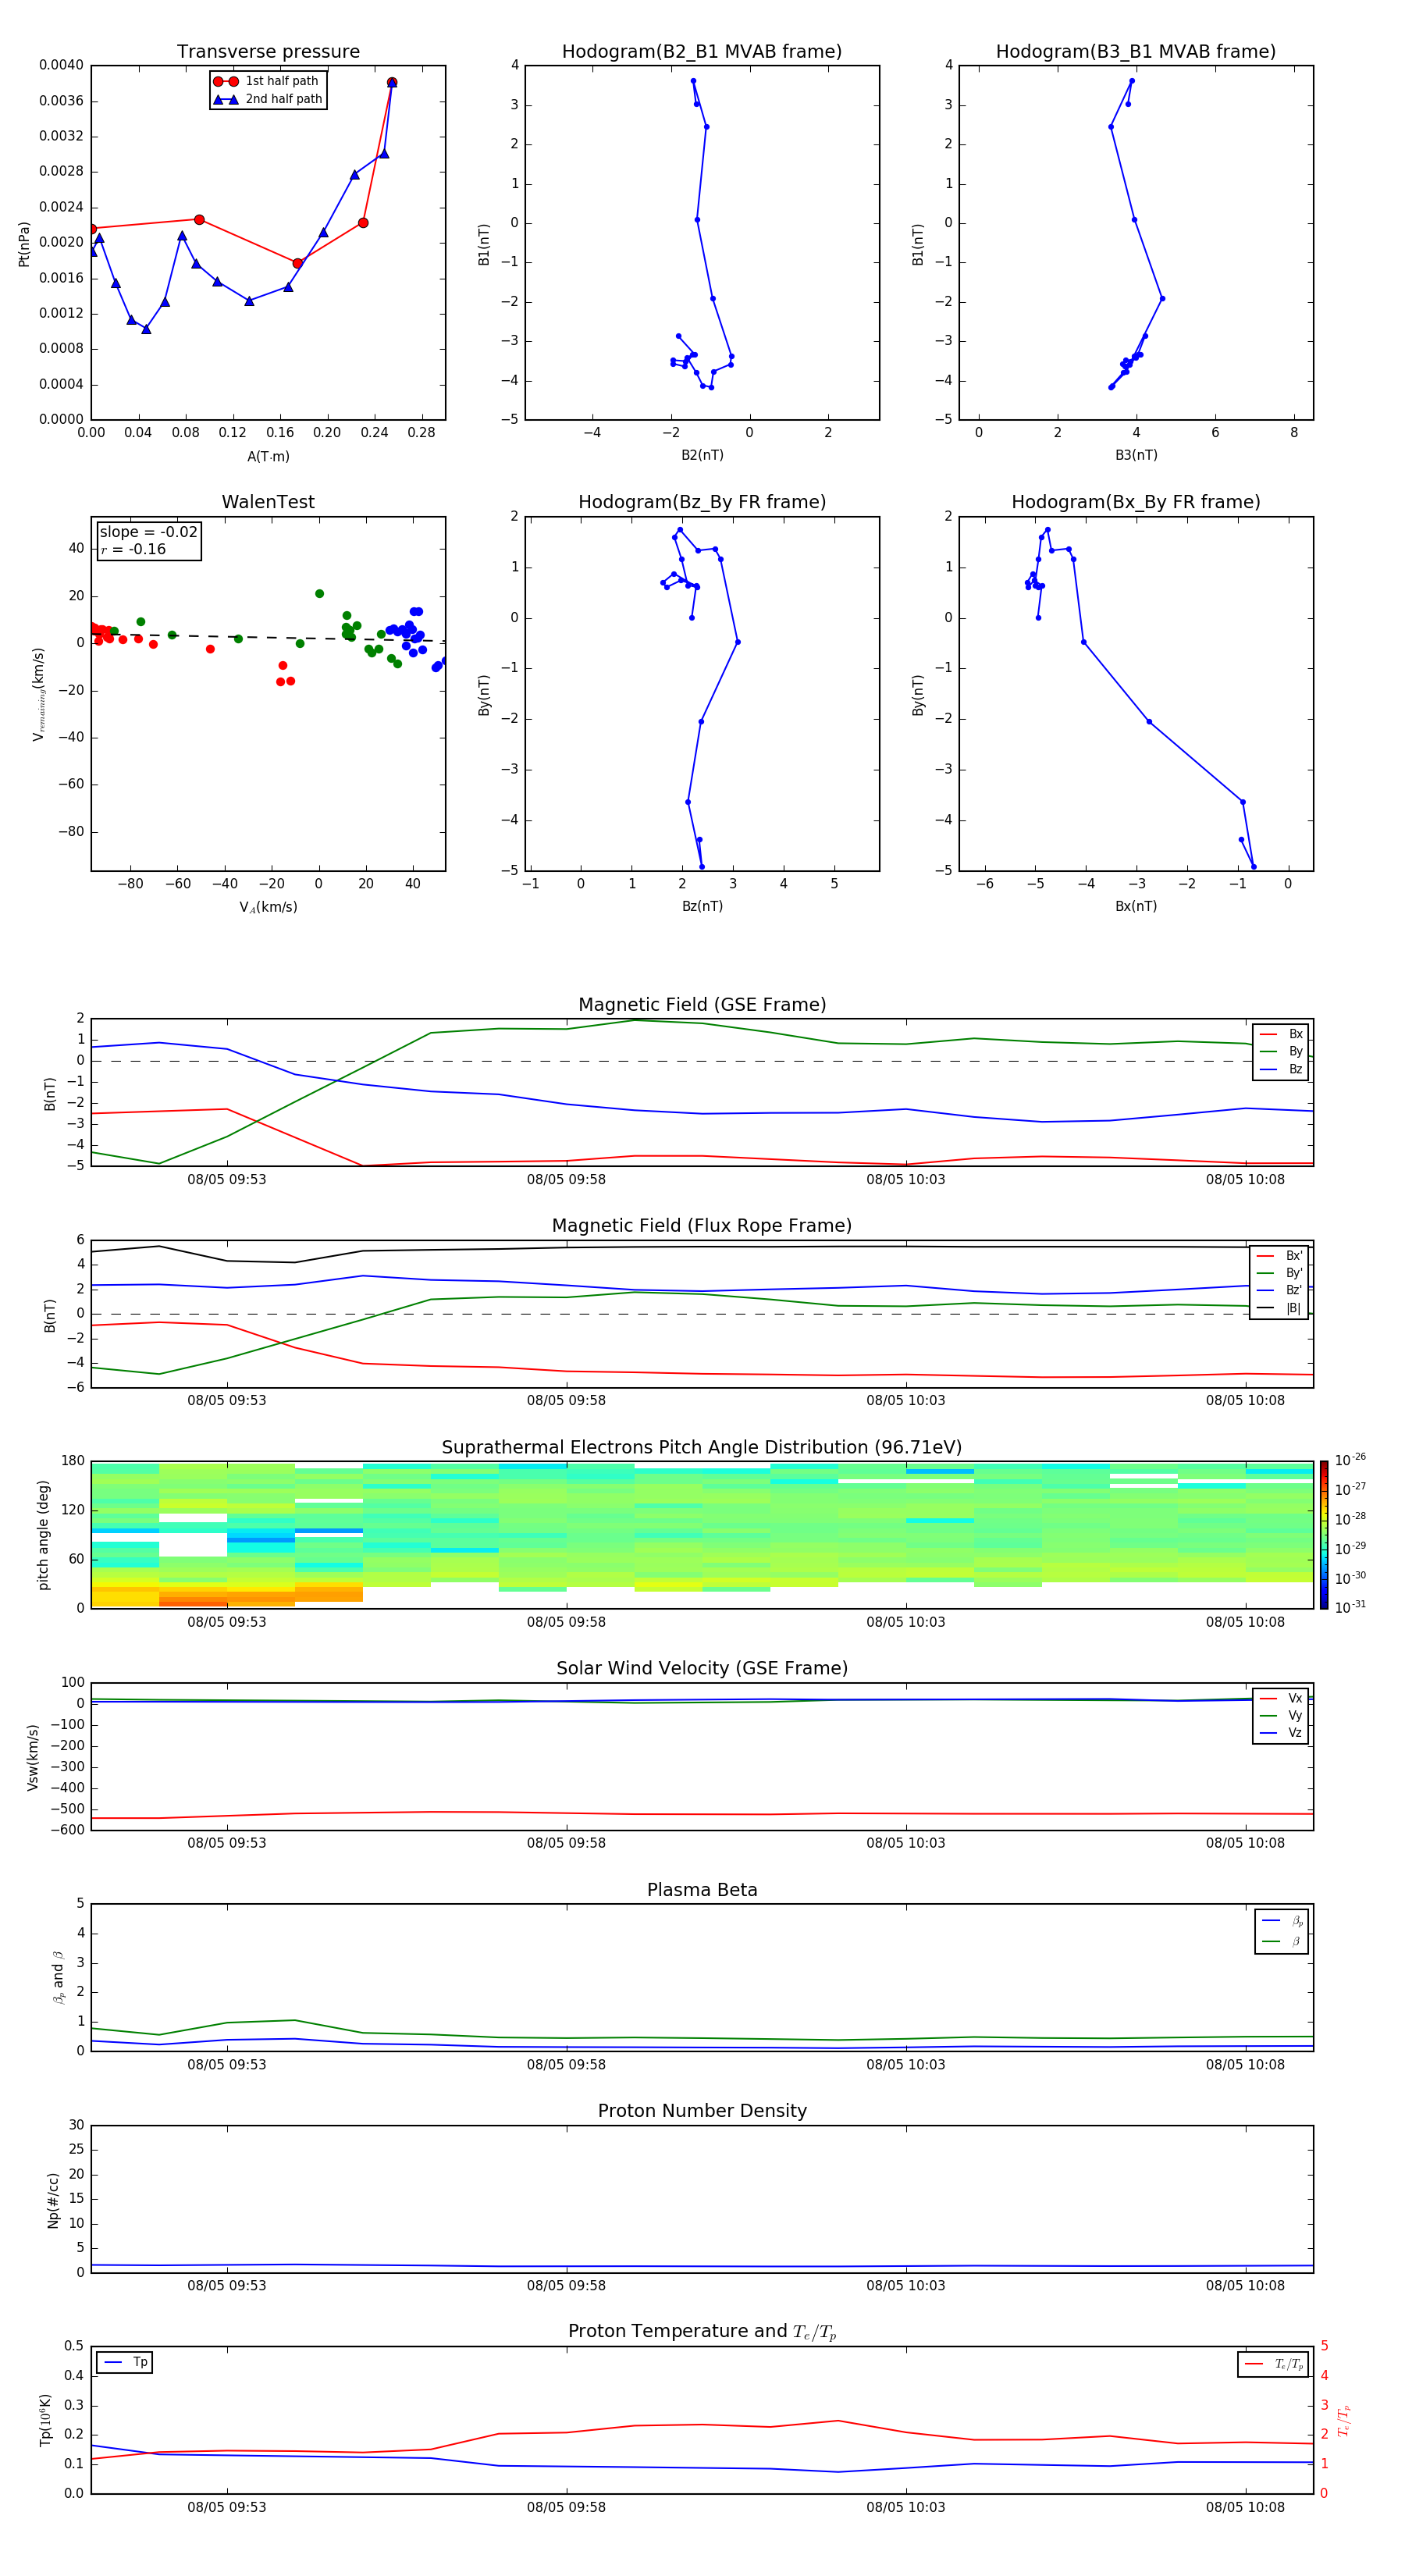
Task: Select "Bx'" in Flux Rope legend
Action: (1279, 1256)
